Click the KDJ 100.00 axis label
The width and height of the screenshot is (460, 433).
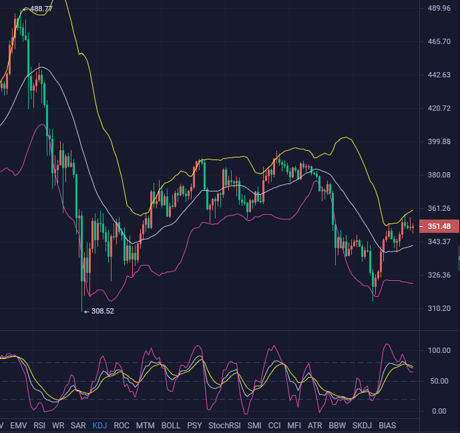439,350
